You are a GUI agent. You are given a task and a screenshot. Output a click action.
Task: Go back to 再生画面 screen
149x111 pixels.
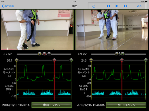8,6
